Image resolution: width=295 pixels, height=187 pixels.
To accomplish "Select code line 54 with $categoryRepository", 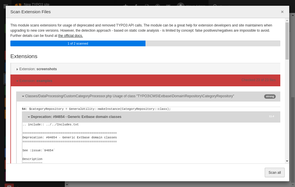I will (x=96, y=109).
